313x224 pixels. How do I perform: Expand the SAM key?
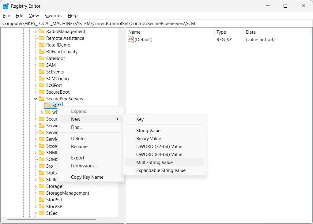pyautogui.click(x=35, y=65)
